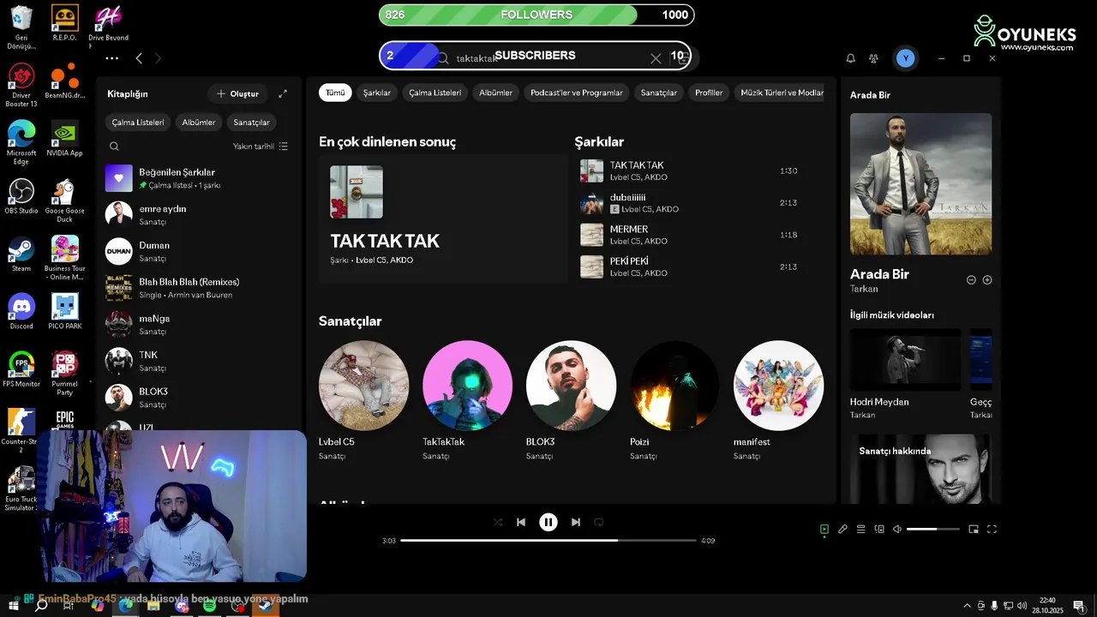This screenshot has width=1097, height=617.
Task: Select Podcast'ler ve Programlar tab
Action: point(577,93)
